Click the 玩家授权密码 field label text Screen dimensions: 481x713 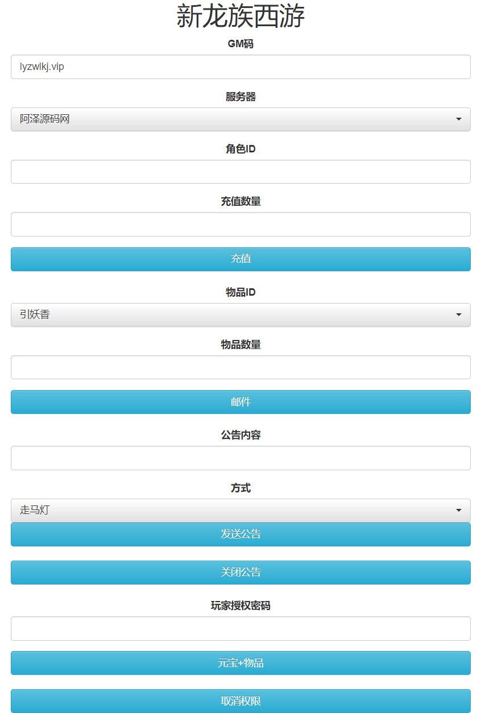pyautogui.click(x=240, y=606)
